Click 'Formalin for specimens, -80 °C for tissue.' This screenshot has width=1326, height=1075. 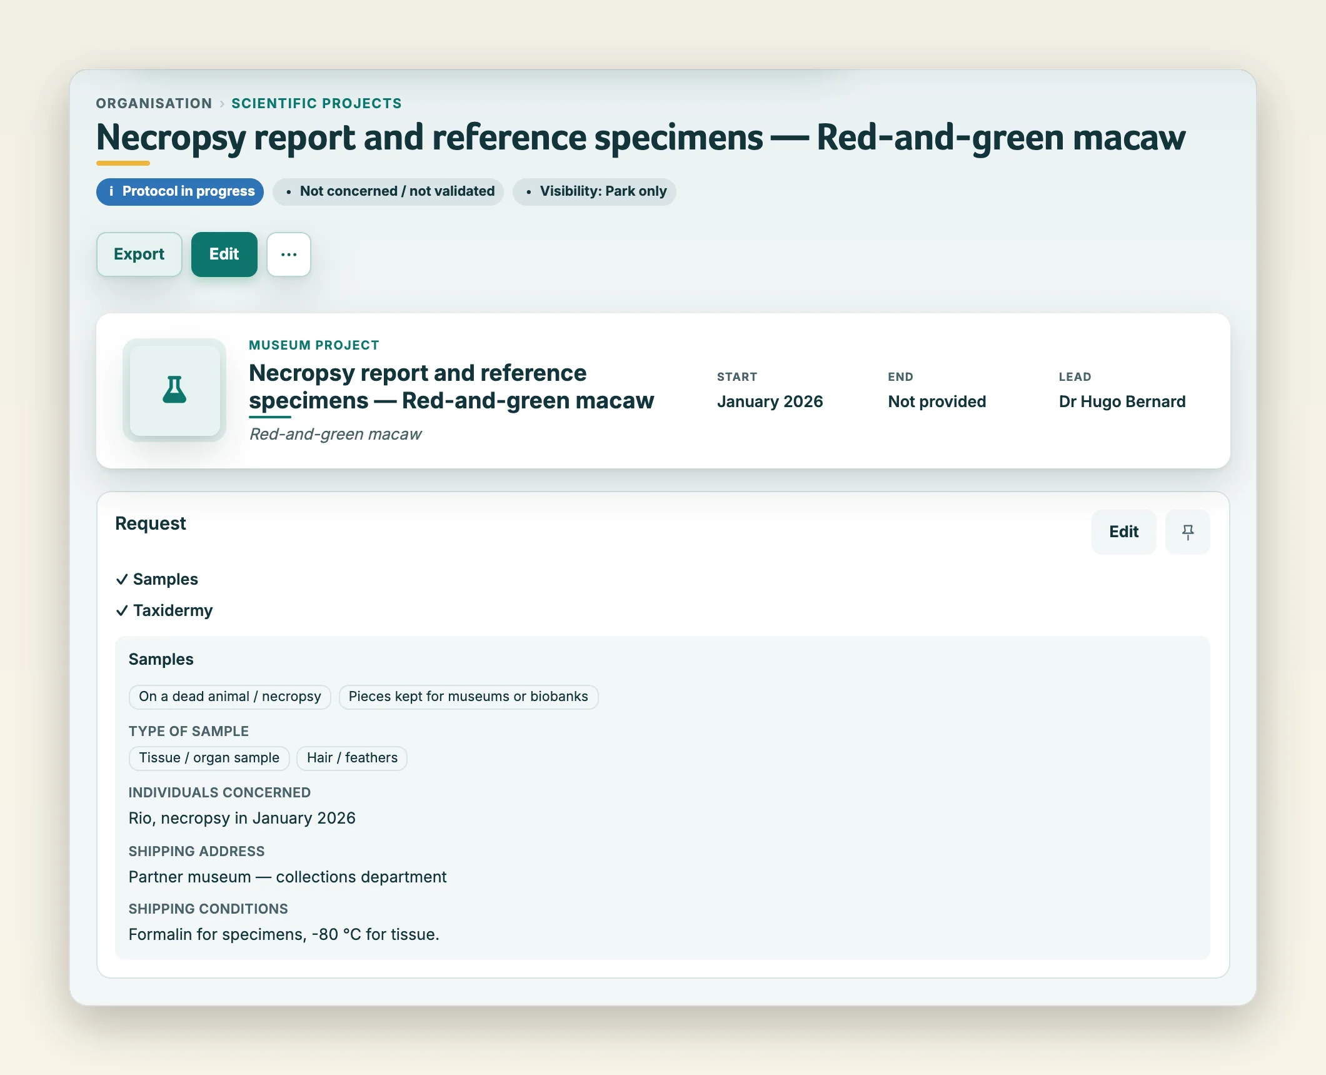(284, 935)
